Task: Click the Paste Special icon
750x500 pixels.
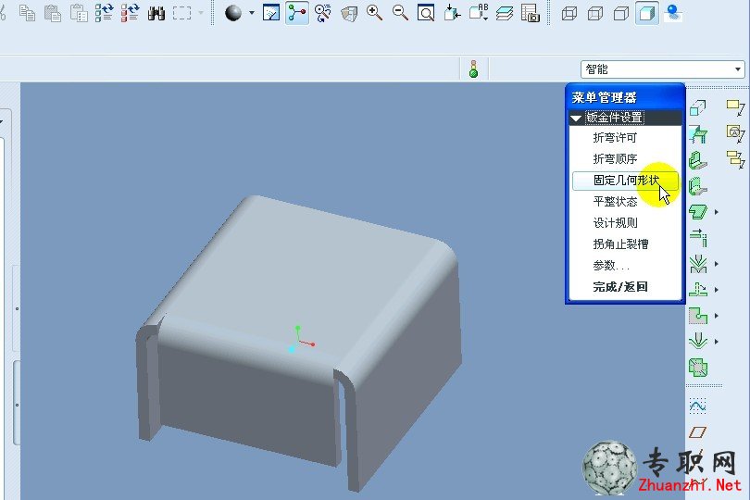Action: pos(79,13)
